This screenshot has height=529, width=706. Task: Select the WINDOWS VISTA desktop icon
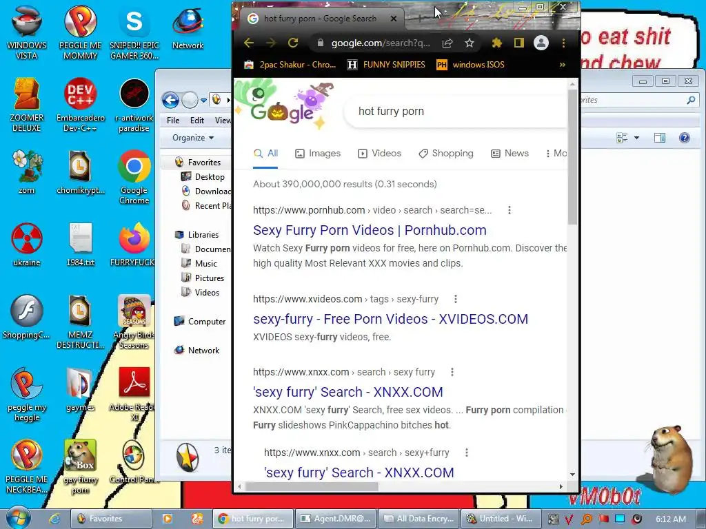(27, 32)
